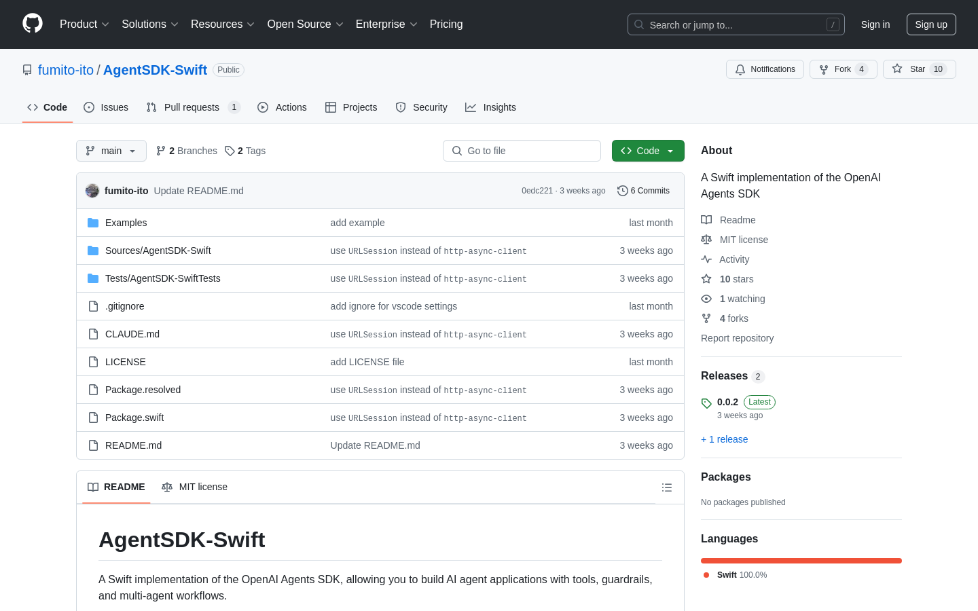Switch to the Projects tab
978x611 pixels.
coord(351,107)
